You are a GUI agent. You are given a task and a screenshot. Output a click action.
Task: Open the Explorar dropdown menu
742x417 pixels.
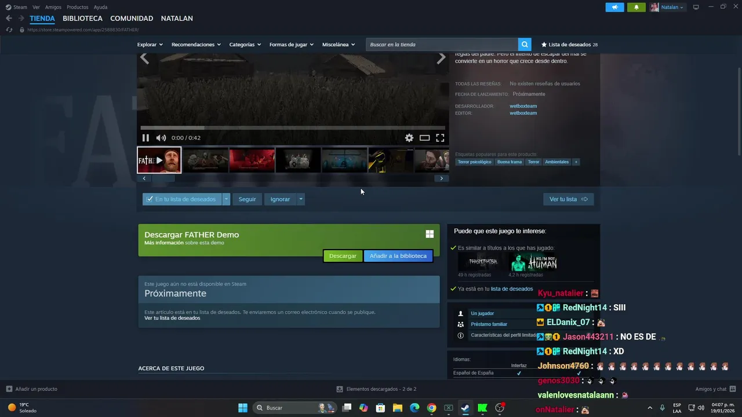pyautogui.click(x=150, y=45)
